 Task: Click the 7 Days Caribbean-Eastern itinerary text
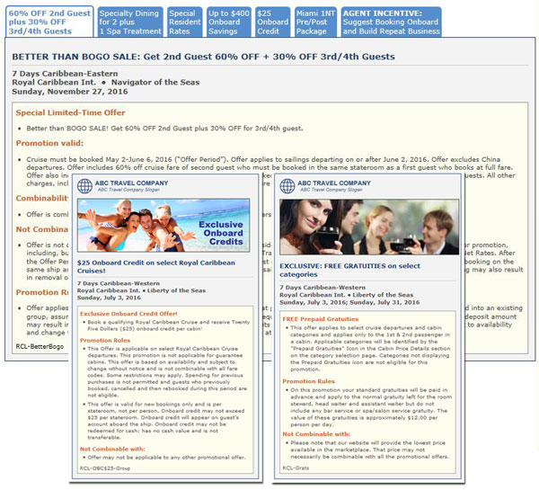(65, 74)
